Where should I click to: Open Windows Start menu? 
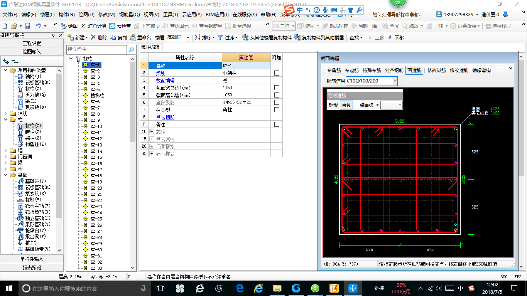(x=8, y=288)
